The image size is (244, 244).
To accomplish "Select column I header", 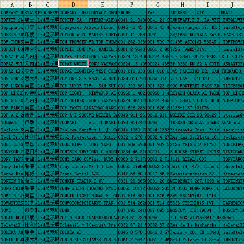I will pyautogui.click(x=208, y=4).
